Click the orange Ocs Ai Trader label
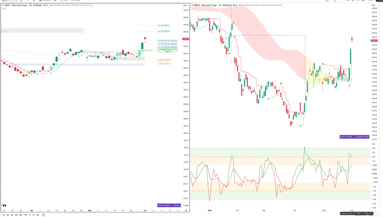Viewport: 383px width, 217px height. pyautogui.click(x=164, y=64)
